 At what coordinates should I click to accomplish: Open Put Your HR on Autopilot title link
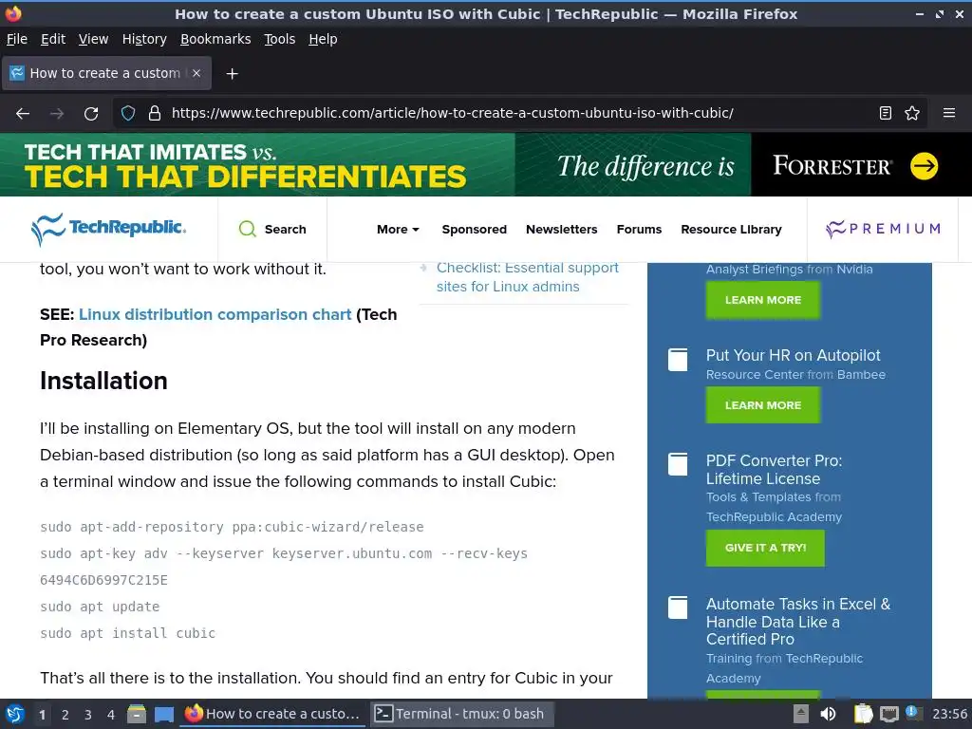(793, 355)
